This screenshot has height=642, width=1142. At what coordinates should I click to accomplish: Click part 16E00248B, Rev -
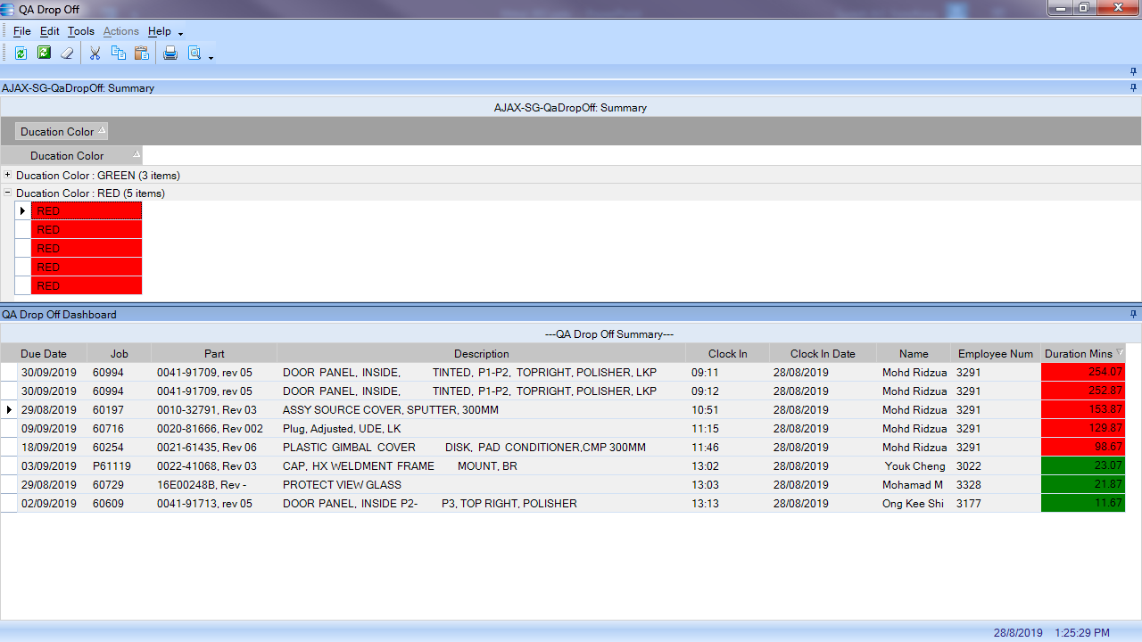click(x=202, y=485)
